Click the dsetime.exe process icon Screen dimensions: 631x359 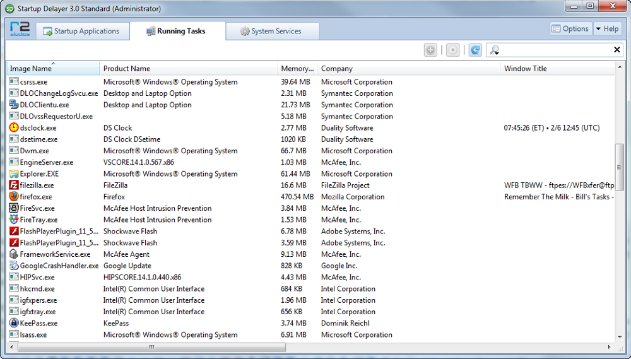coord(14,139)
